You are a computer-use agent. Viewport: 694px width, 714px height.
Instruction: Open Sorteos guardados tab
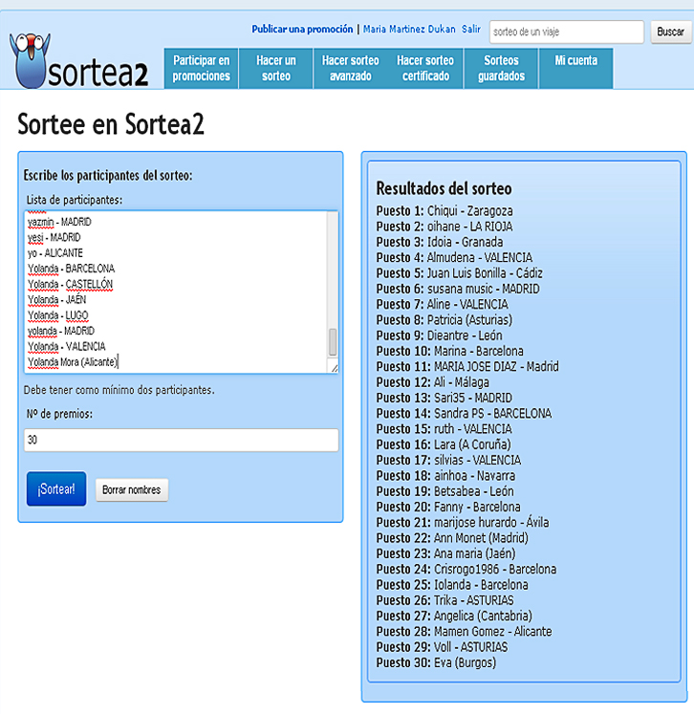coord(501,68)
